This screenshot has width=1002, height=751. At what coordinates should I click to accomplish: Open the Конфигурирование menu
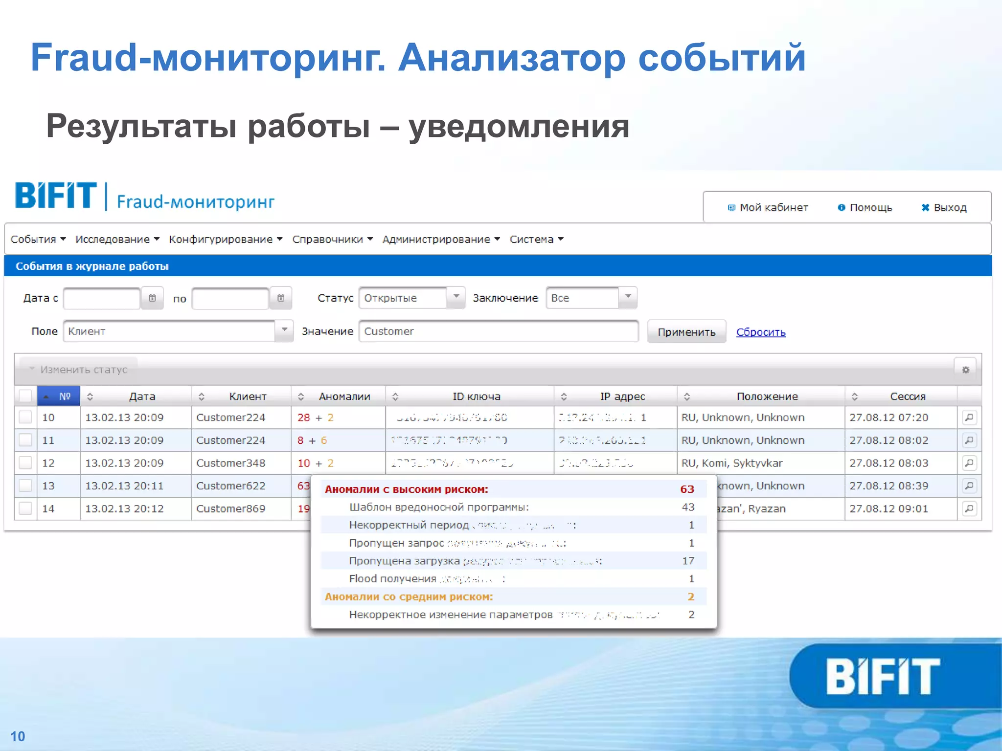tap(226, 240)
